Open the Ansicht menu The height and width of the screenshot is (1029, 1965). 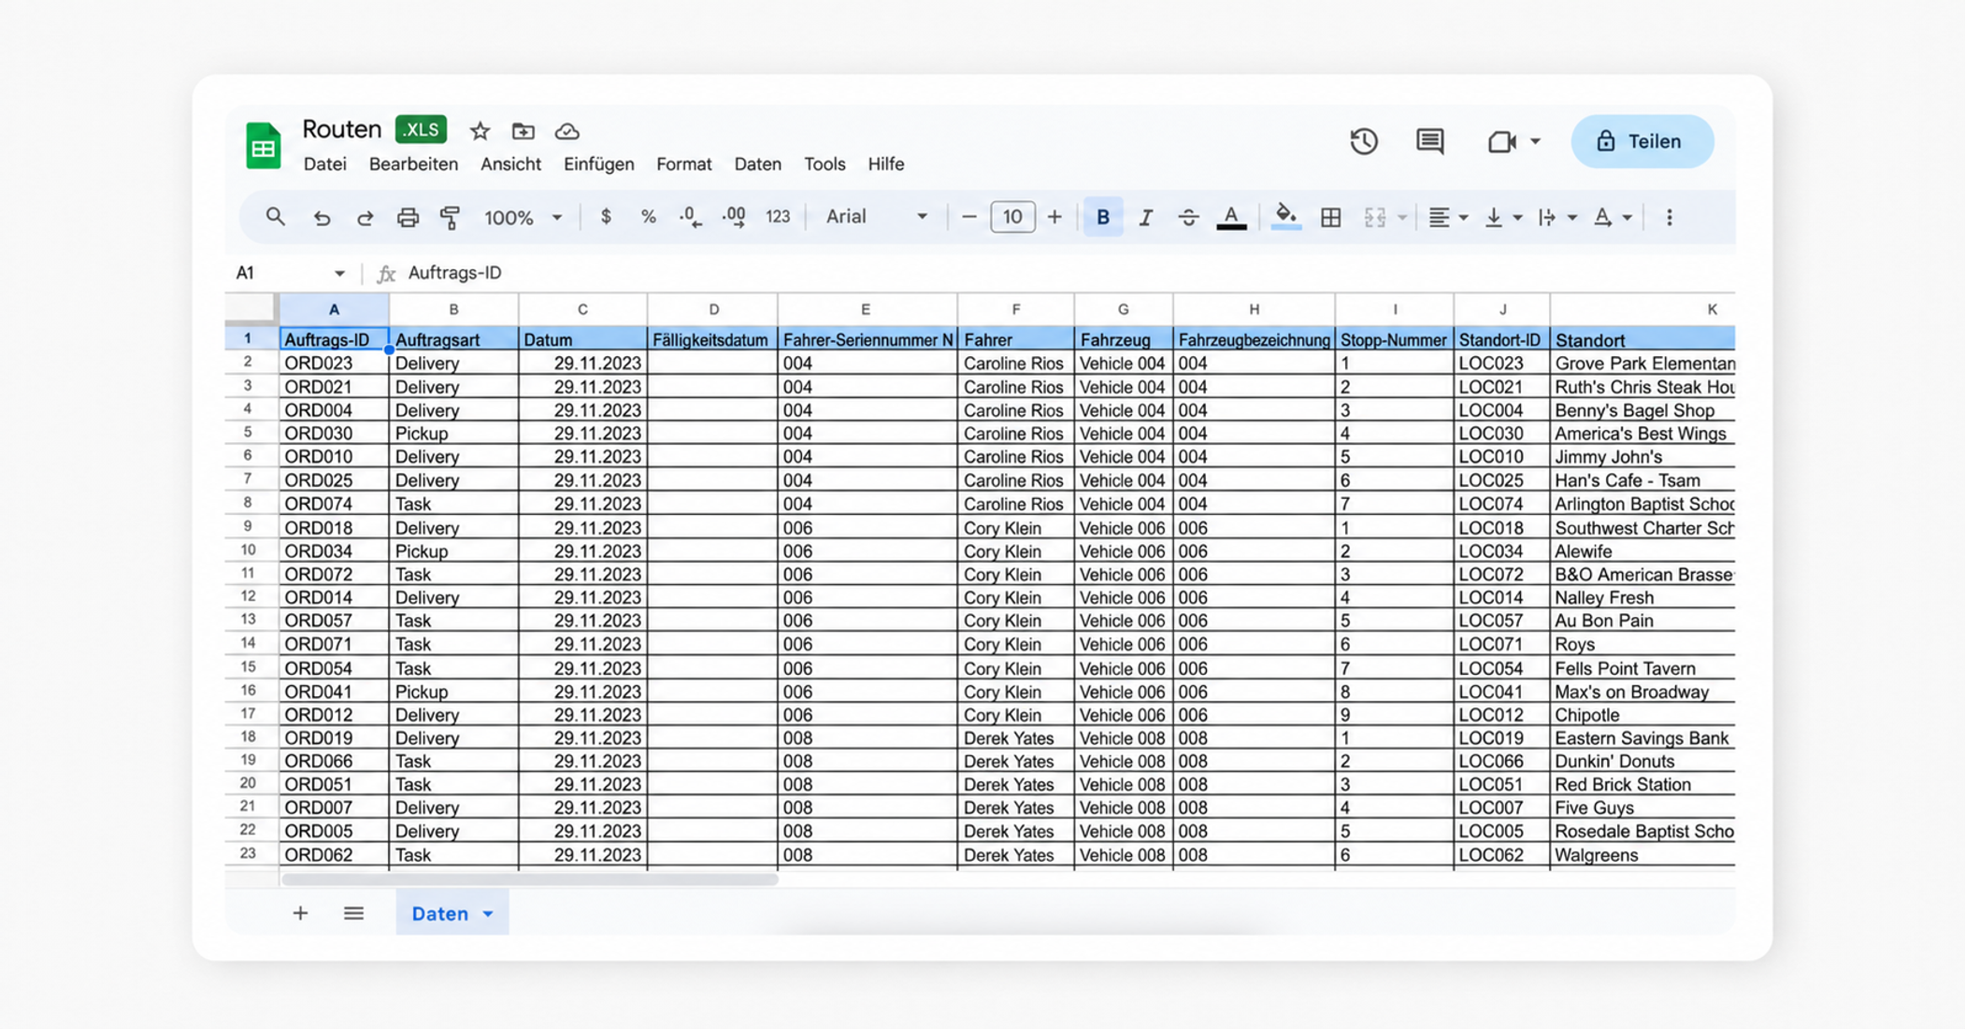[510, 164]
